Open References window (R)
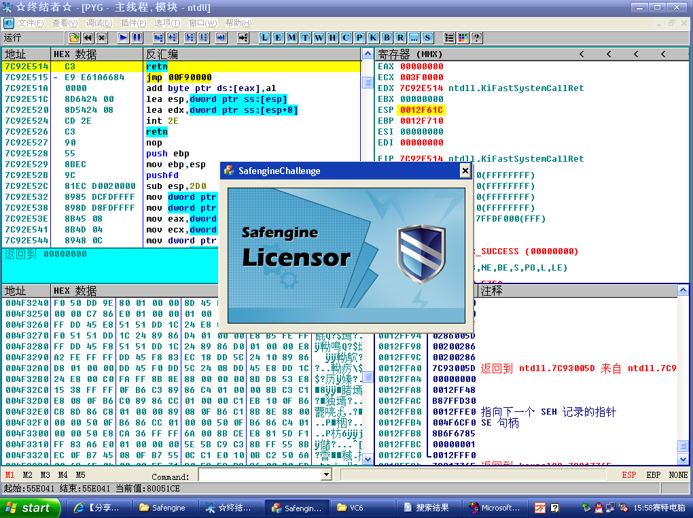The image size is (693, 518). [400, 37]
